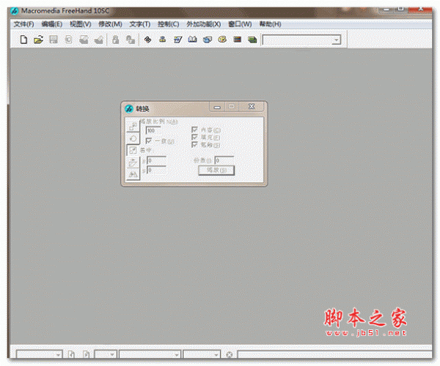Select the skew tab icon in 转换 panel
This screenshot has width=440, height=366.
[133, 163]
